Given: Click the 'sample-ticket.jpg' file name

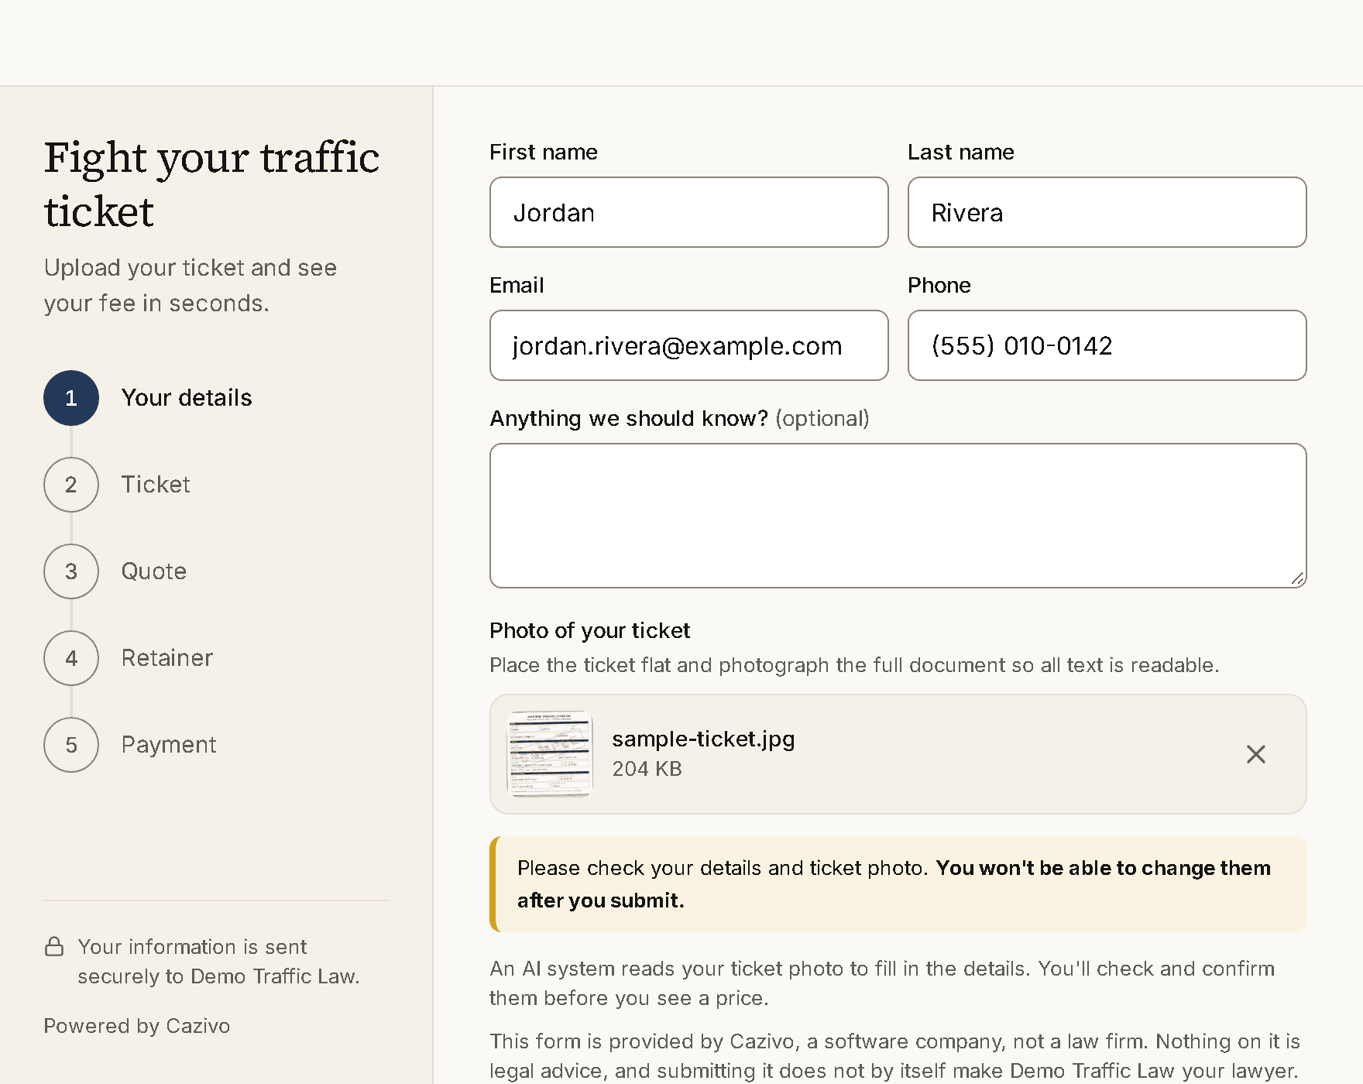Looking at the screenshot, I should point(703,739).
